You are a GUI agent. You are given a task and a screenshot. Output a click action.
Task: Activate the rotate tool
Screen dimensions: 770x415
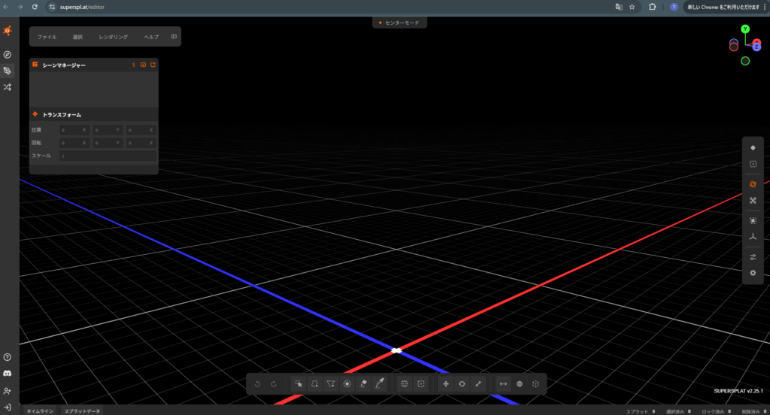(x=462, y=384)
